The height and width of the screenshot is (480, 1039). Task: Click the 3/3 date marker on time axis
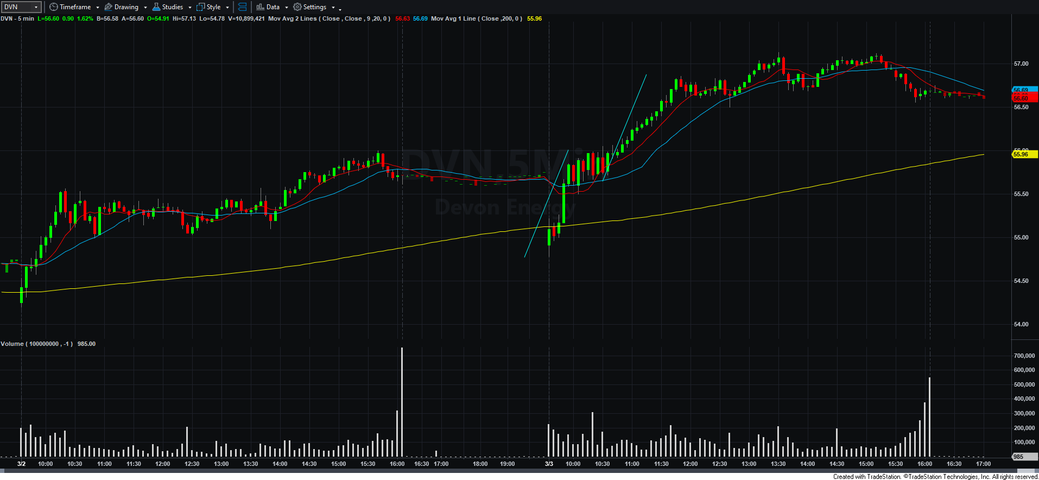click(x=549, y=464)
